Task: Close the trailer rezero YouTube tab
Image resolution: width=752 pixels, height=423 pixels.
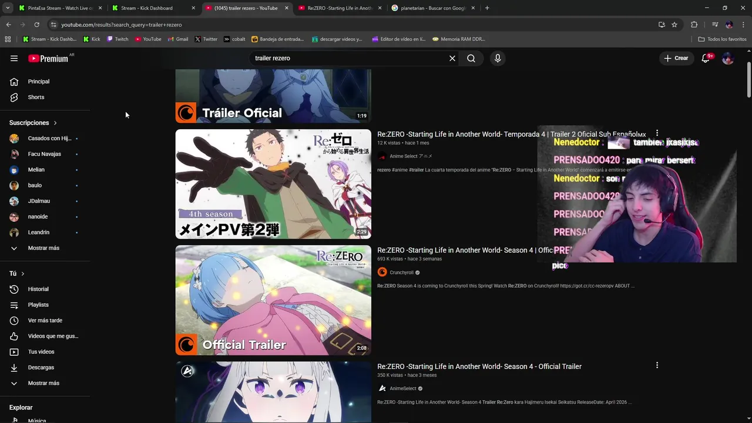Action: click(x=287, y=8)
